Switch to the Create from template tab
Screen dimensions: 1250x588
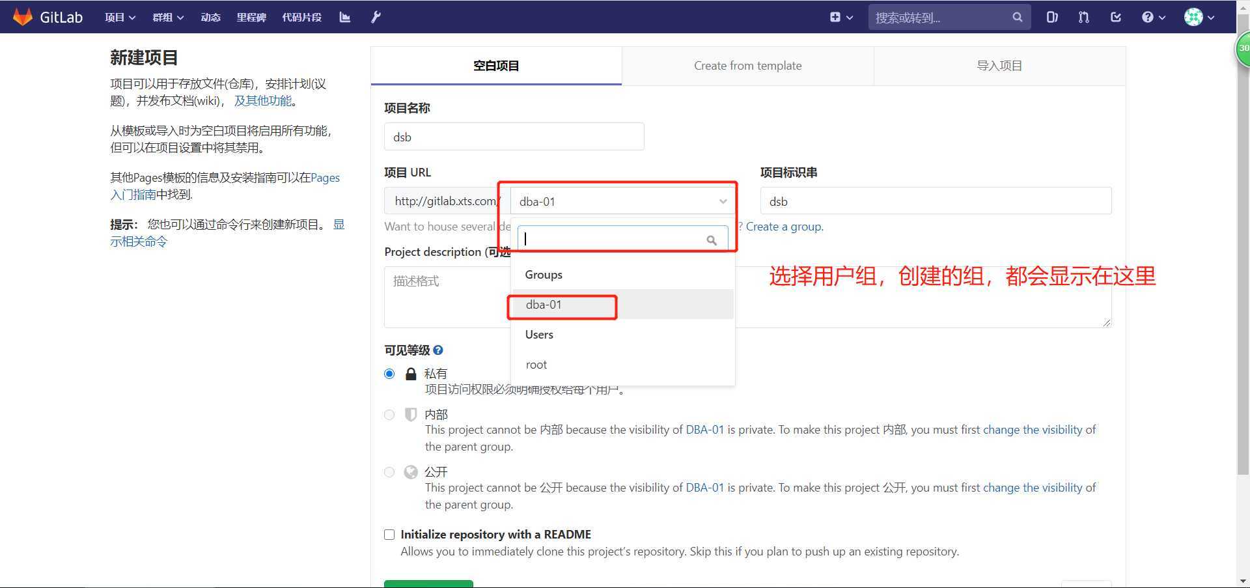tap(747, 66)
